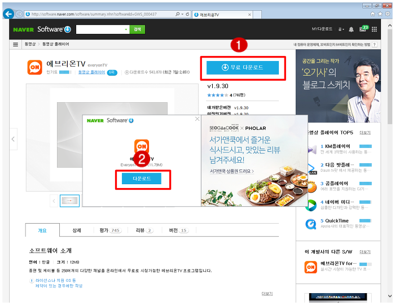Click the blue 무료 다운로드 button

point(243,68)
